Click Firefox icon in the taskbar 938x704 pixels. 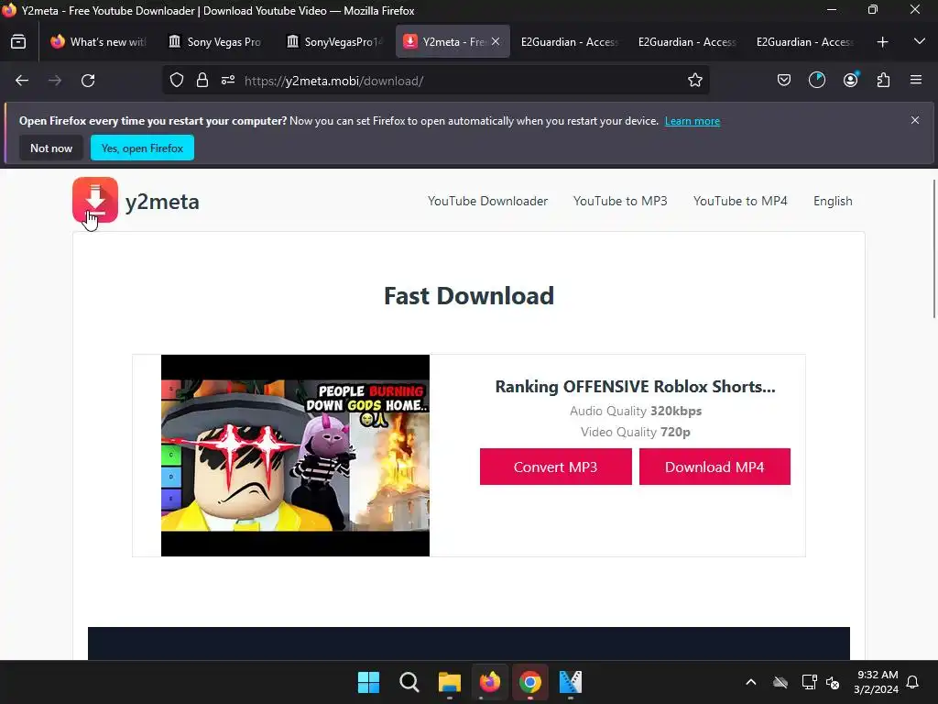[x=489, y=682]
